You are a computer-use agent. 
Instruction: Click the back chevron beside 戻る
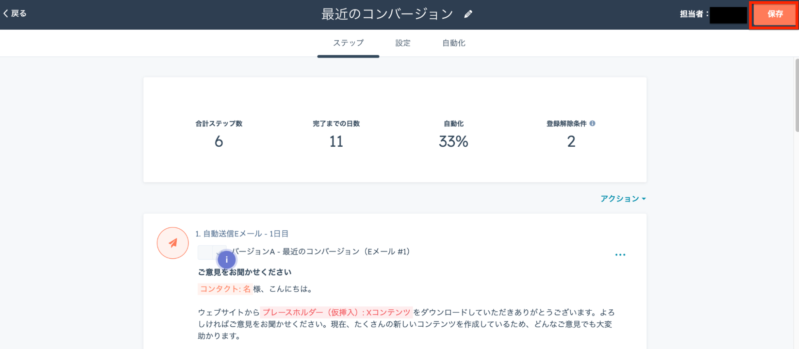click(6, 14)
